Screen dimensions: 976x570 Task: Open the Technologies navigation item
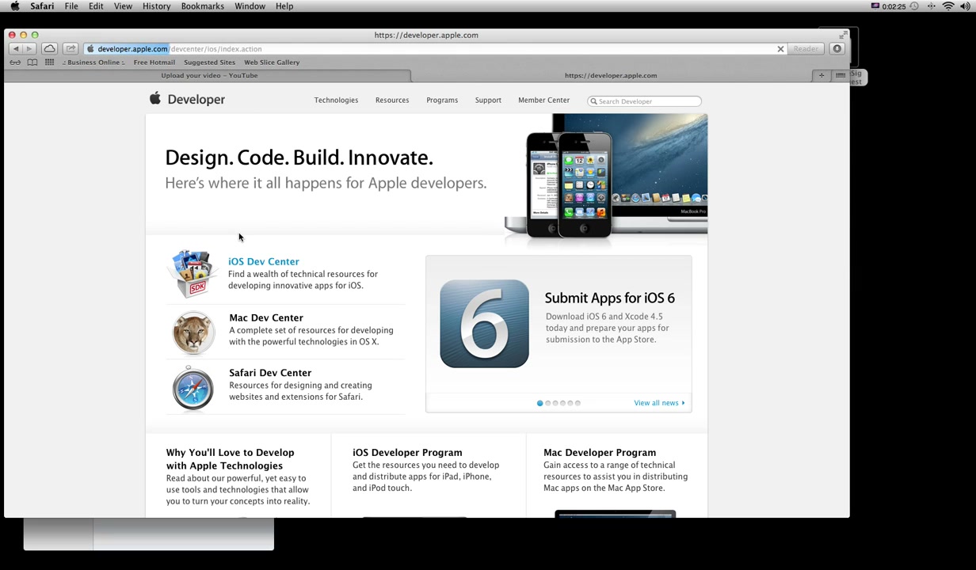point(336,101)
